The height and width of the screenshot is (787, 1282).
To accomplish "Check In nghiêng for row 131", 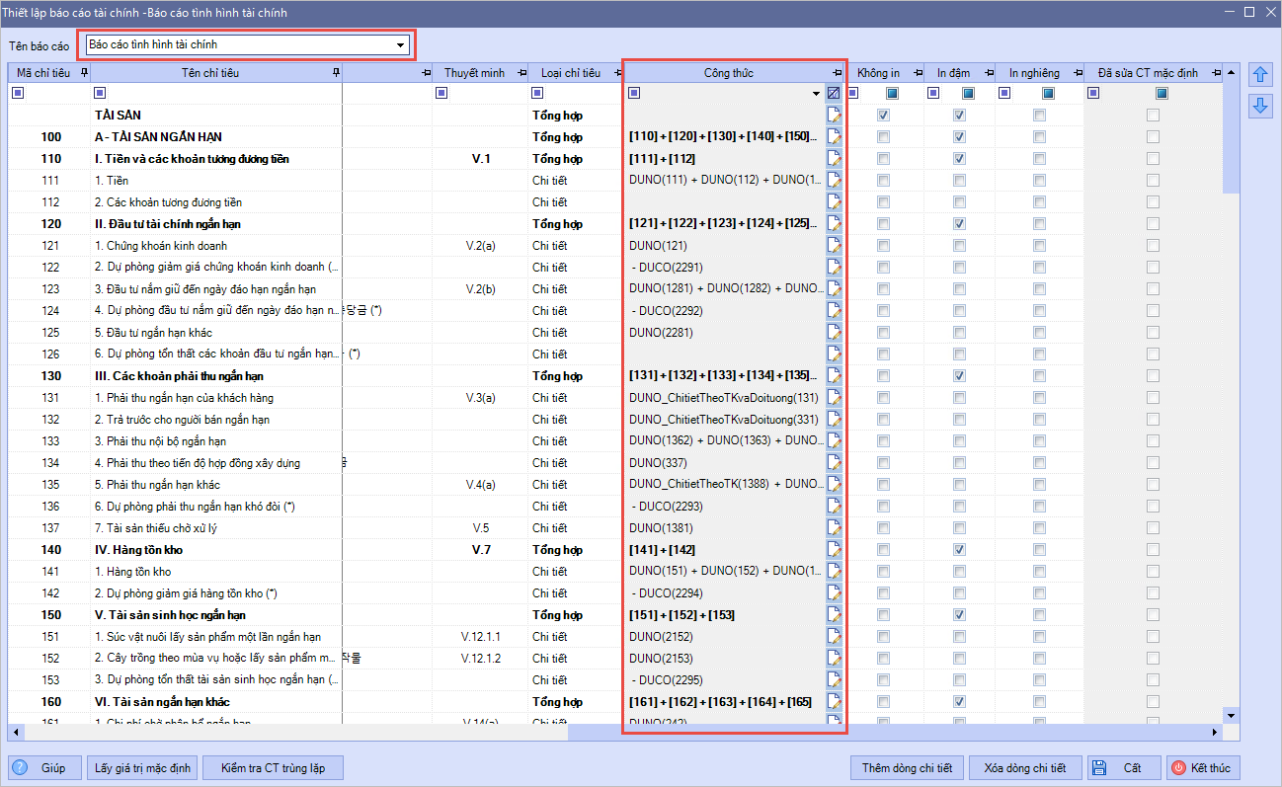I will click(1039, 397).
